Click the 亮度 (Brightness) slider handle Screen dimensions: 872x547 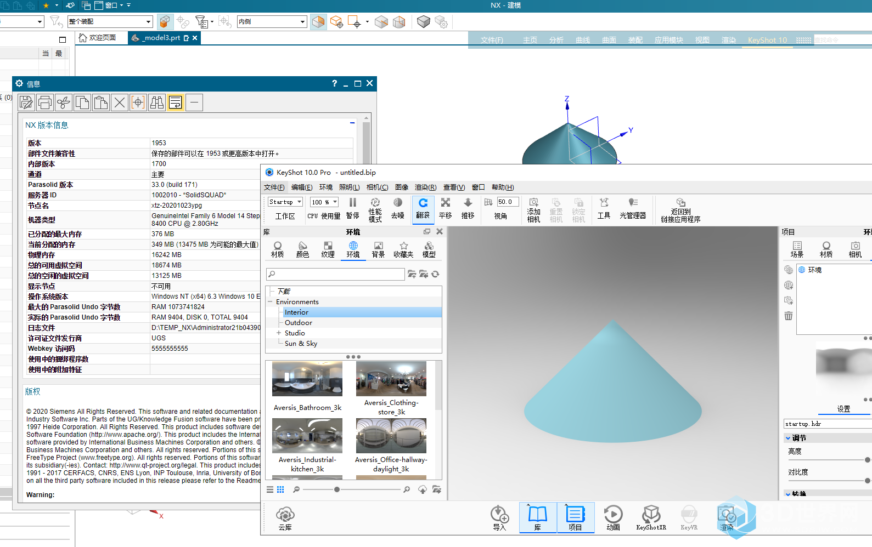click(x=868, y=460)
